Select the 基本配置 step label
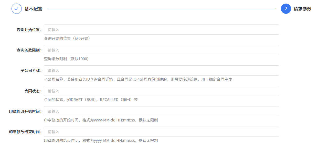 (33, 9)
